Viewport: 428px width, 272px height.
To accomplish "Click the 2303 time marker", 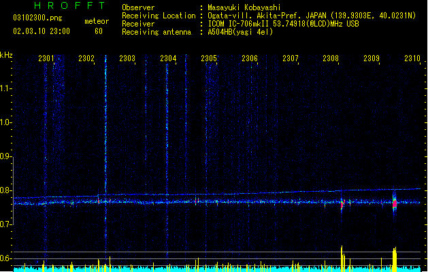I will tap(127, 58).
